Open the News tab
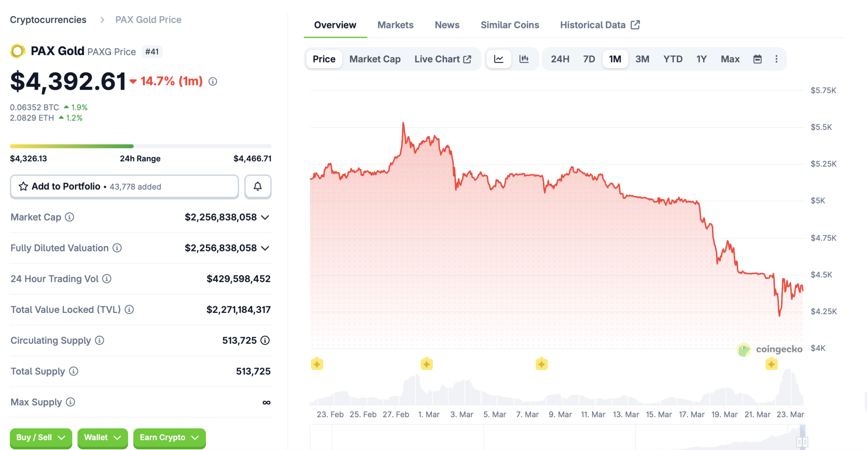This screenshot has width=867, height=450. 447,25
